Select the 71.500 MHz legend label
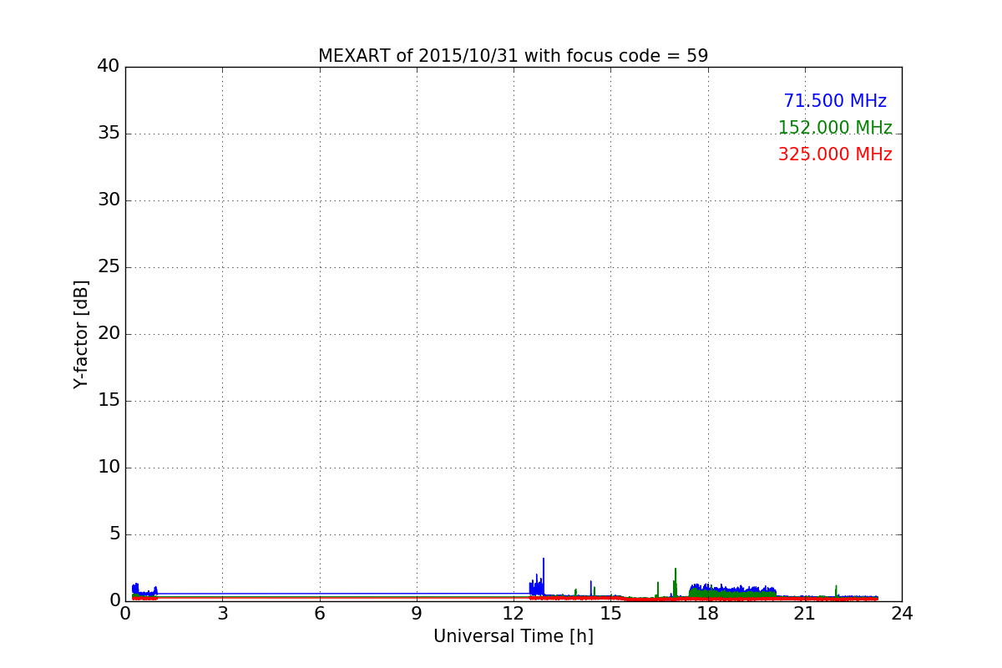1002x668 pixels. pyautogui.click(x=835, y=101)
